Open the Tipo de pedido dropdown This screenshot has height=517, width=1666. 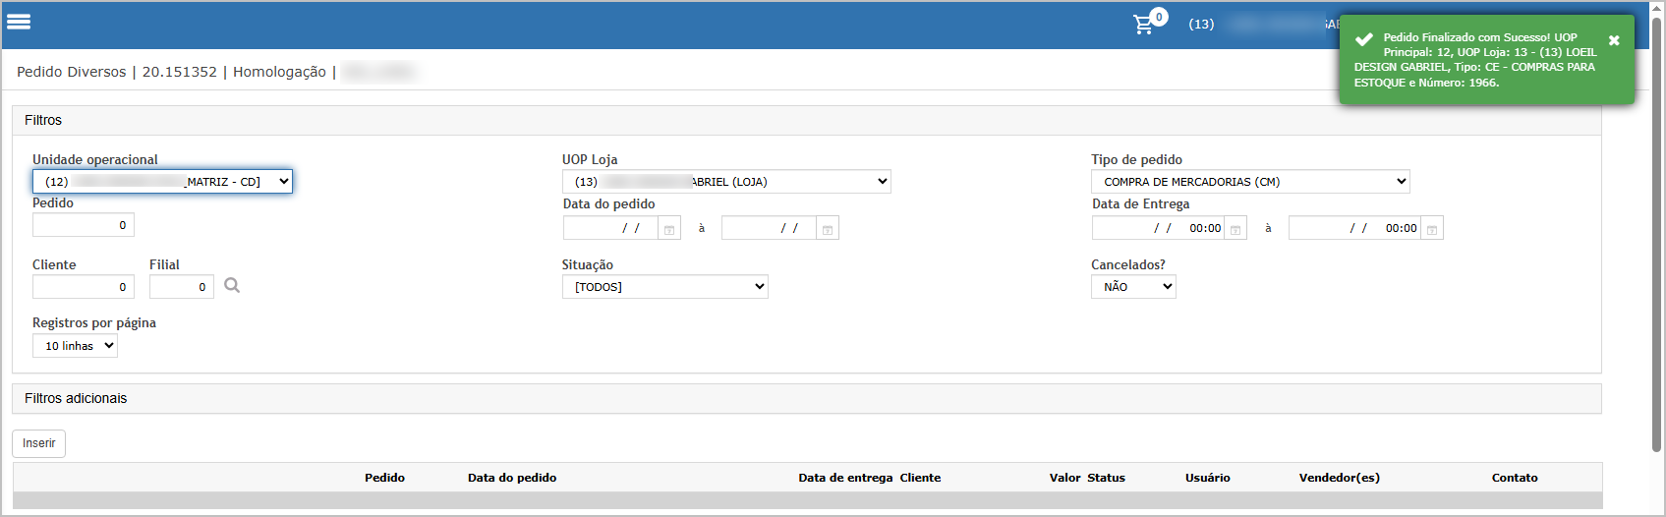pos(1250,182)
